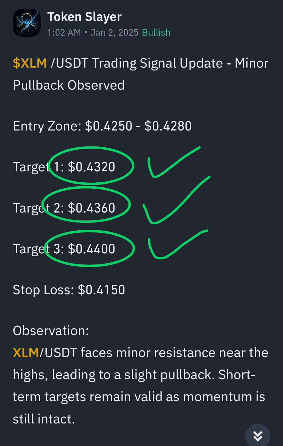Tap the date Jan 2, 2025
Screen dimensions: 283x446
[x=115, y=32]
